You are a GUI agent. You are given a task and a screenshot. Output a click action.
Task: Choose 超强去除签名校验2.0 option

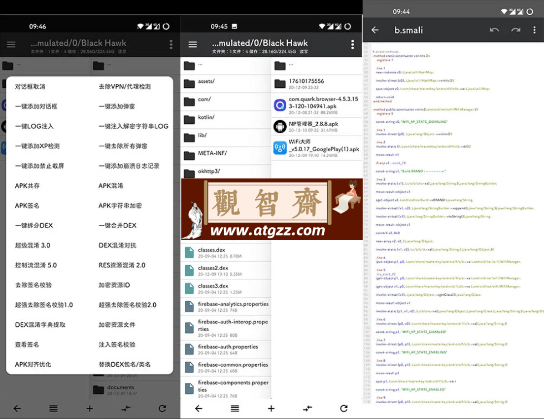(x=127, y=305)
